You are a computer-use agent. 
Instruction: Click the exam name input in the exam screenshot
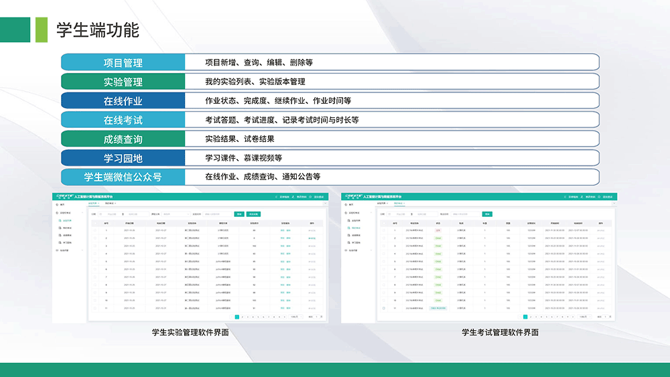(x=466, y=214)
